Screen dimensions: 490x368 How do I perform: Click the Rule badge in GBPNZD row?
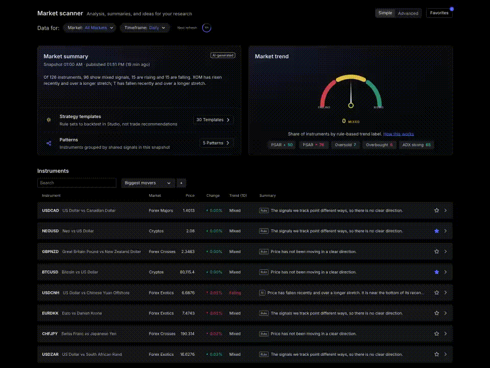tap(264, 251)
